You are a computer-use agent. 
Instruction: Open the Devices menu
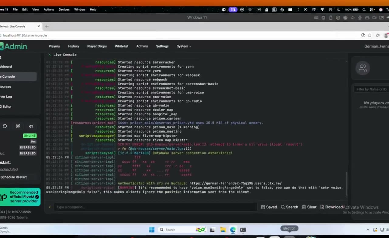[x=64, y=9]
